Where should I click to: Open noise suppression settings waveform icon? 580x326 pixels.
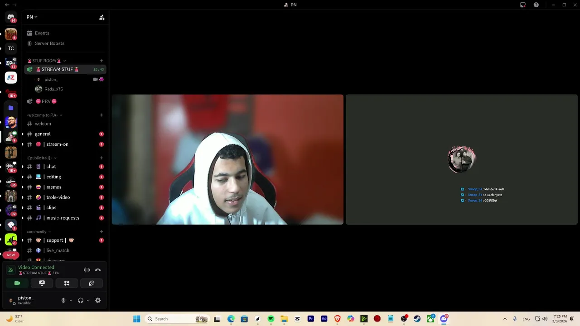(x=87, y=270)
